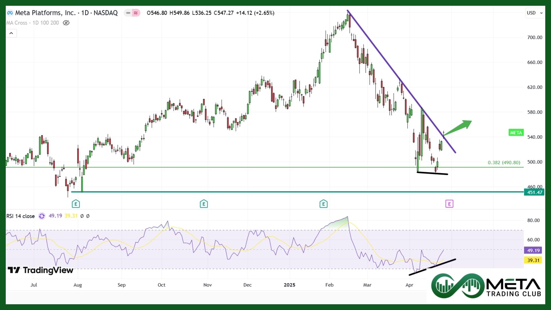Collapse the indicator legend with the chevron
The width and height of the screenshot is (551, 310).
11,33
